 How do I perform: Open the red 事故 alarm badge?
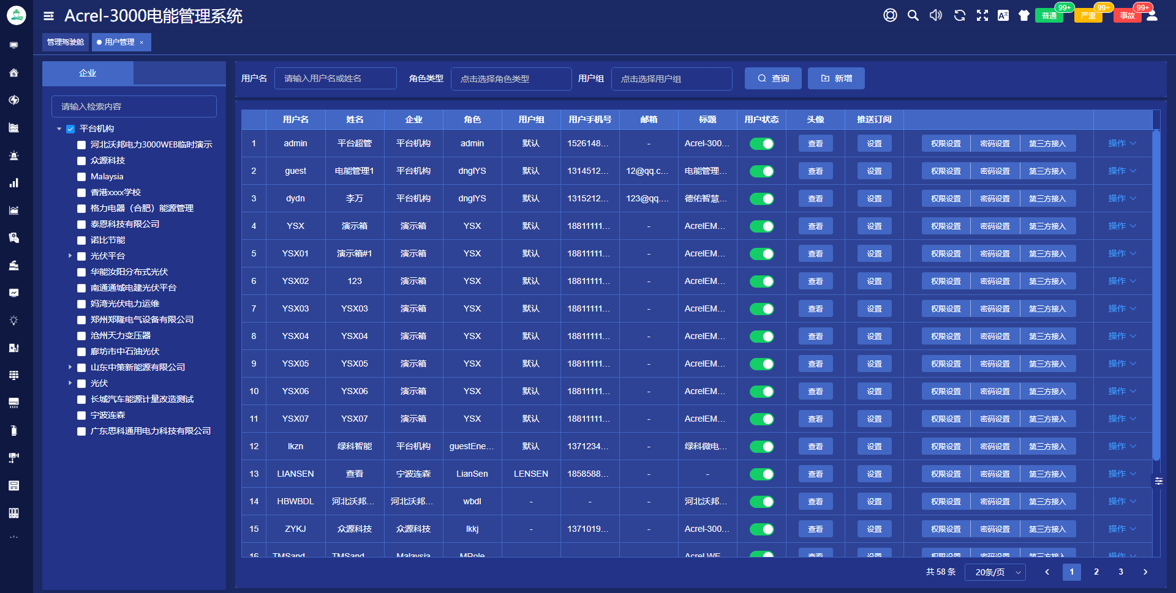tap(1128, 16)
